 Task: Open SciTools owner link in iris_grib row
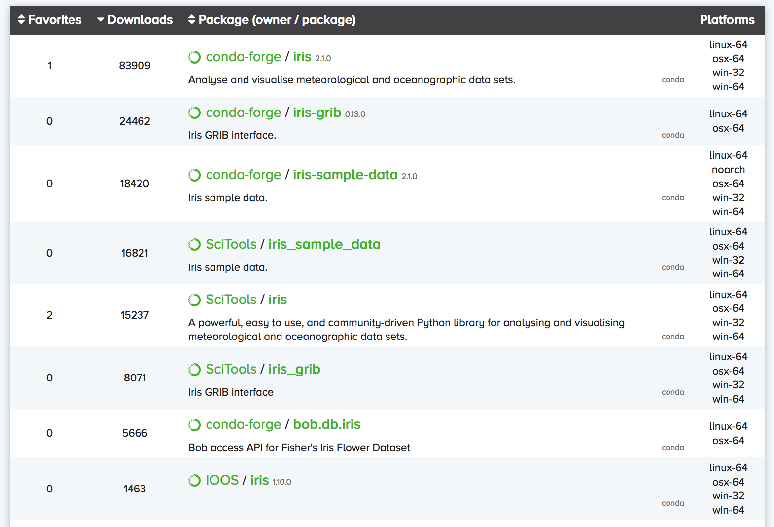(x=231, y=370)
